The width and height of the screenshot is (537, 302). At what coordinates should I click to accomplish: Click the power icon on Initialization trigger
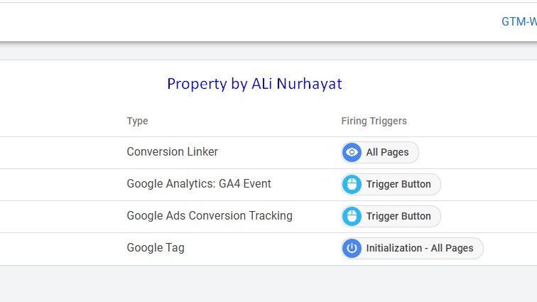pyautogui.click(x=352, y=249)
